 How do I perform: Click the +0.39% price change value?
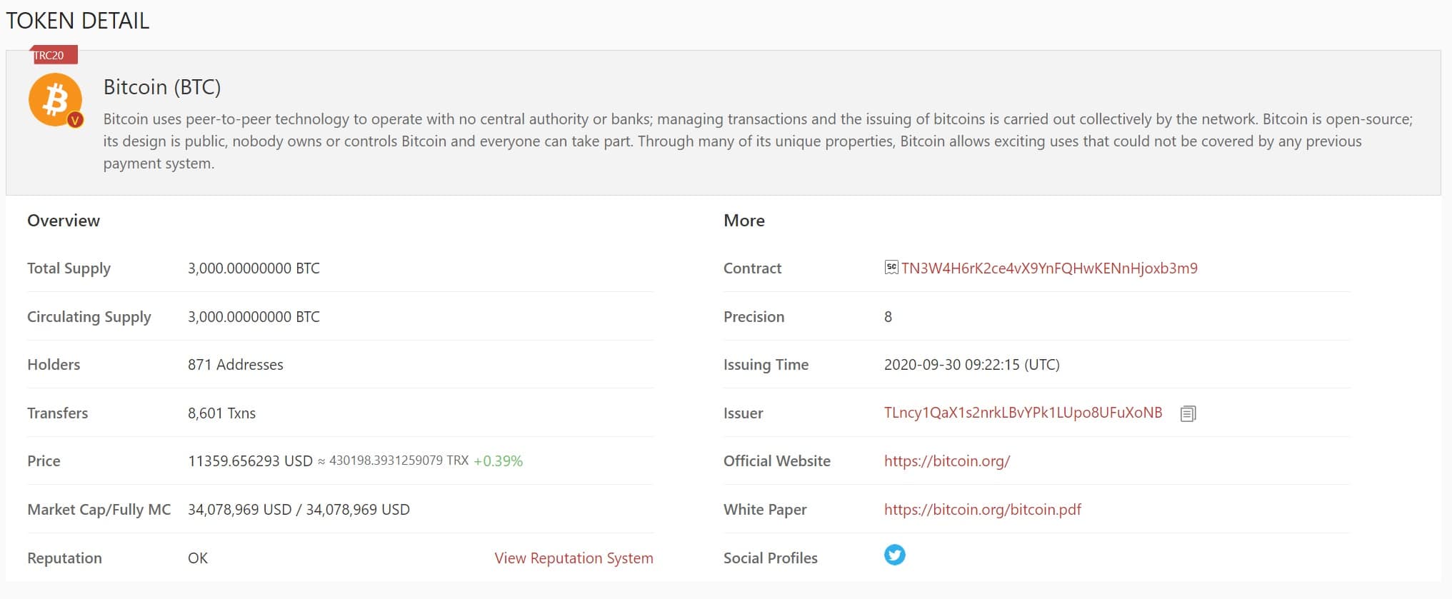coord(498,461)
